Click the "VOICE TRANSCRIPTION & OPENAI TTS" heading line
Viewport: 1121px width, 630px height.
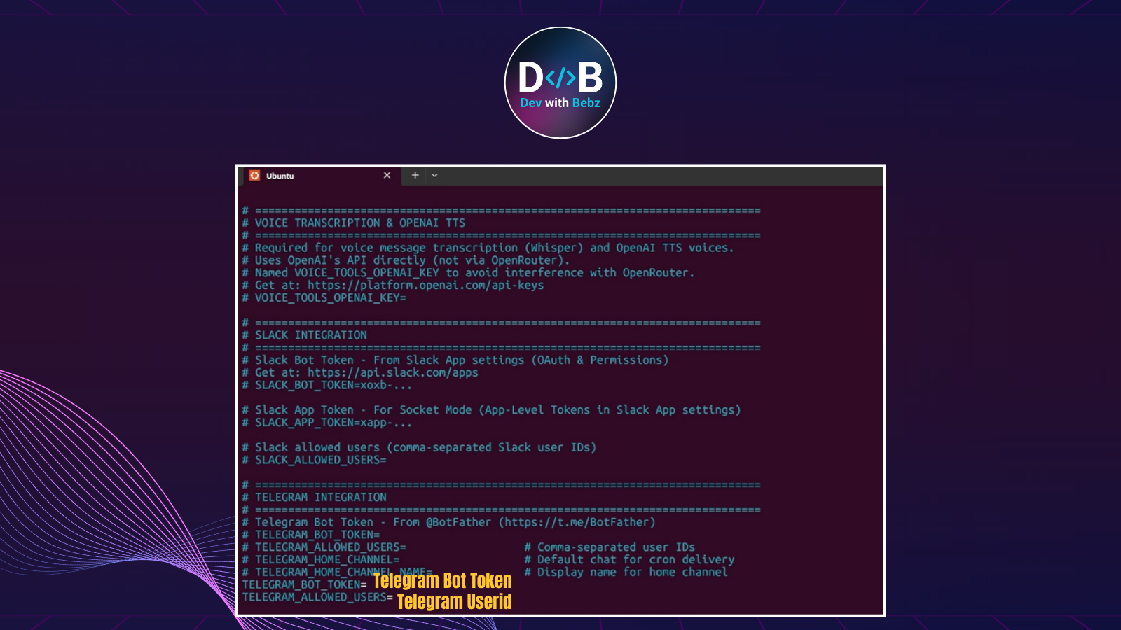click(353, 223)
